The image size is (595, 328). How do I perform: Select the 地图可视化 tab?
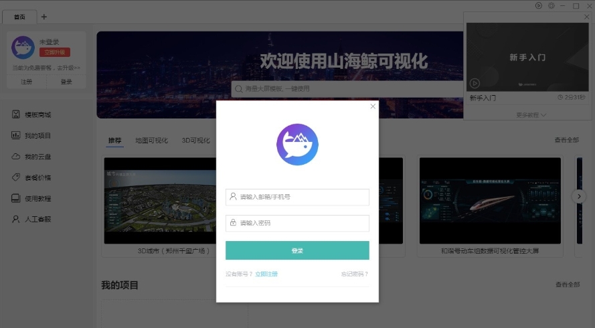(151, 141)
